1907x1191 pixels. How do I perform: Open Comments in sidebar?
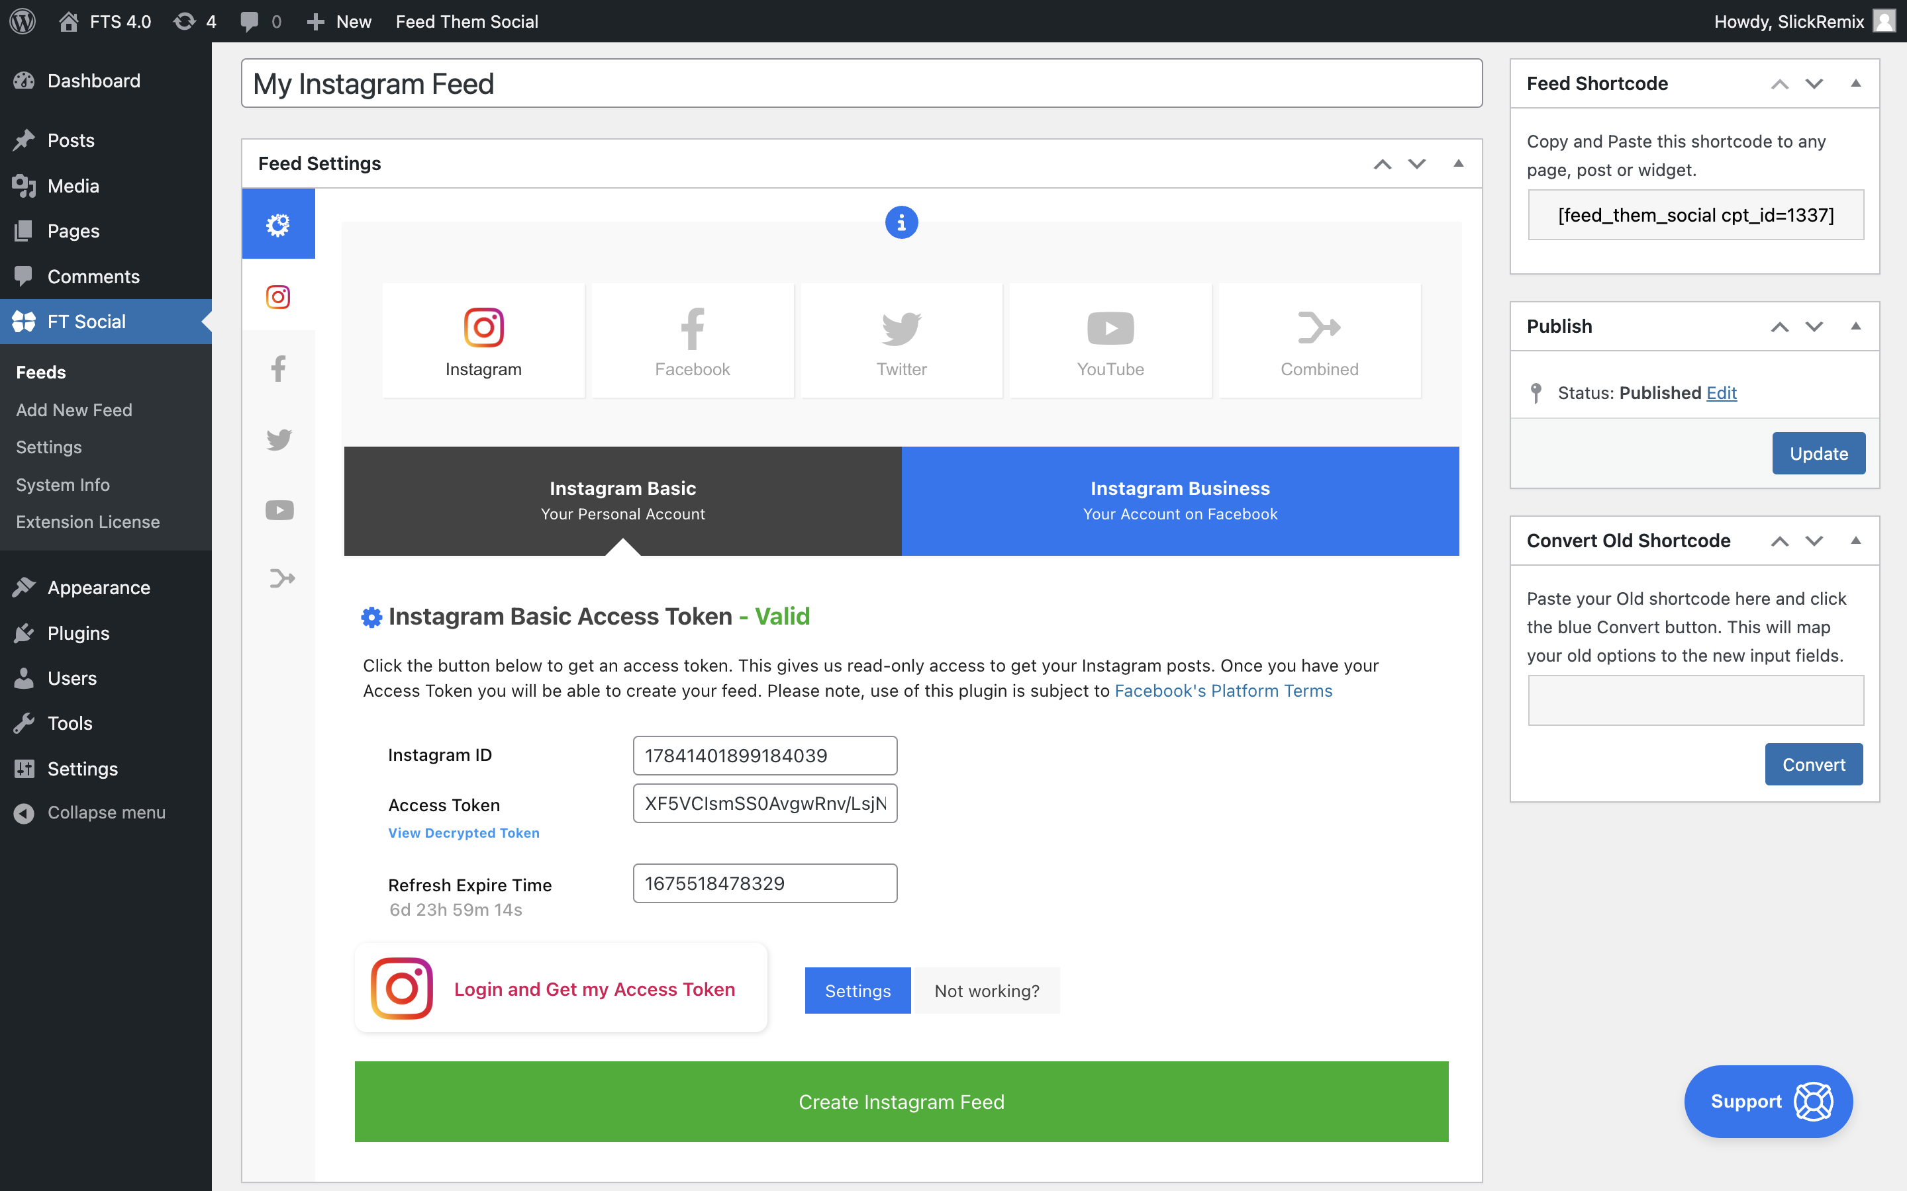pyautogui.click(x=105, y=277)
